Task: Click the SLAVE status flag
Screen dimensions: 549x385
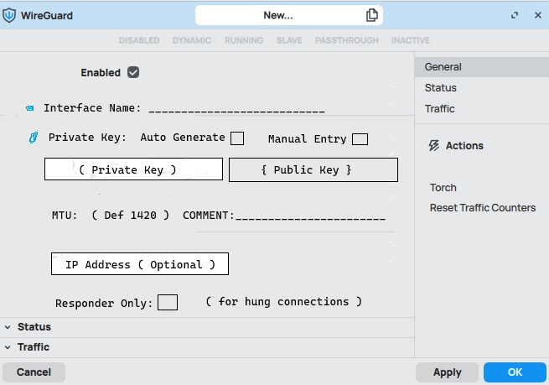Action: (289, 40)
